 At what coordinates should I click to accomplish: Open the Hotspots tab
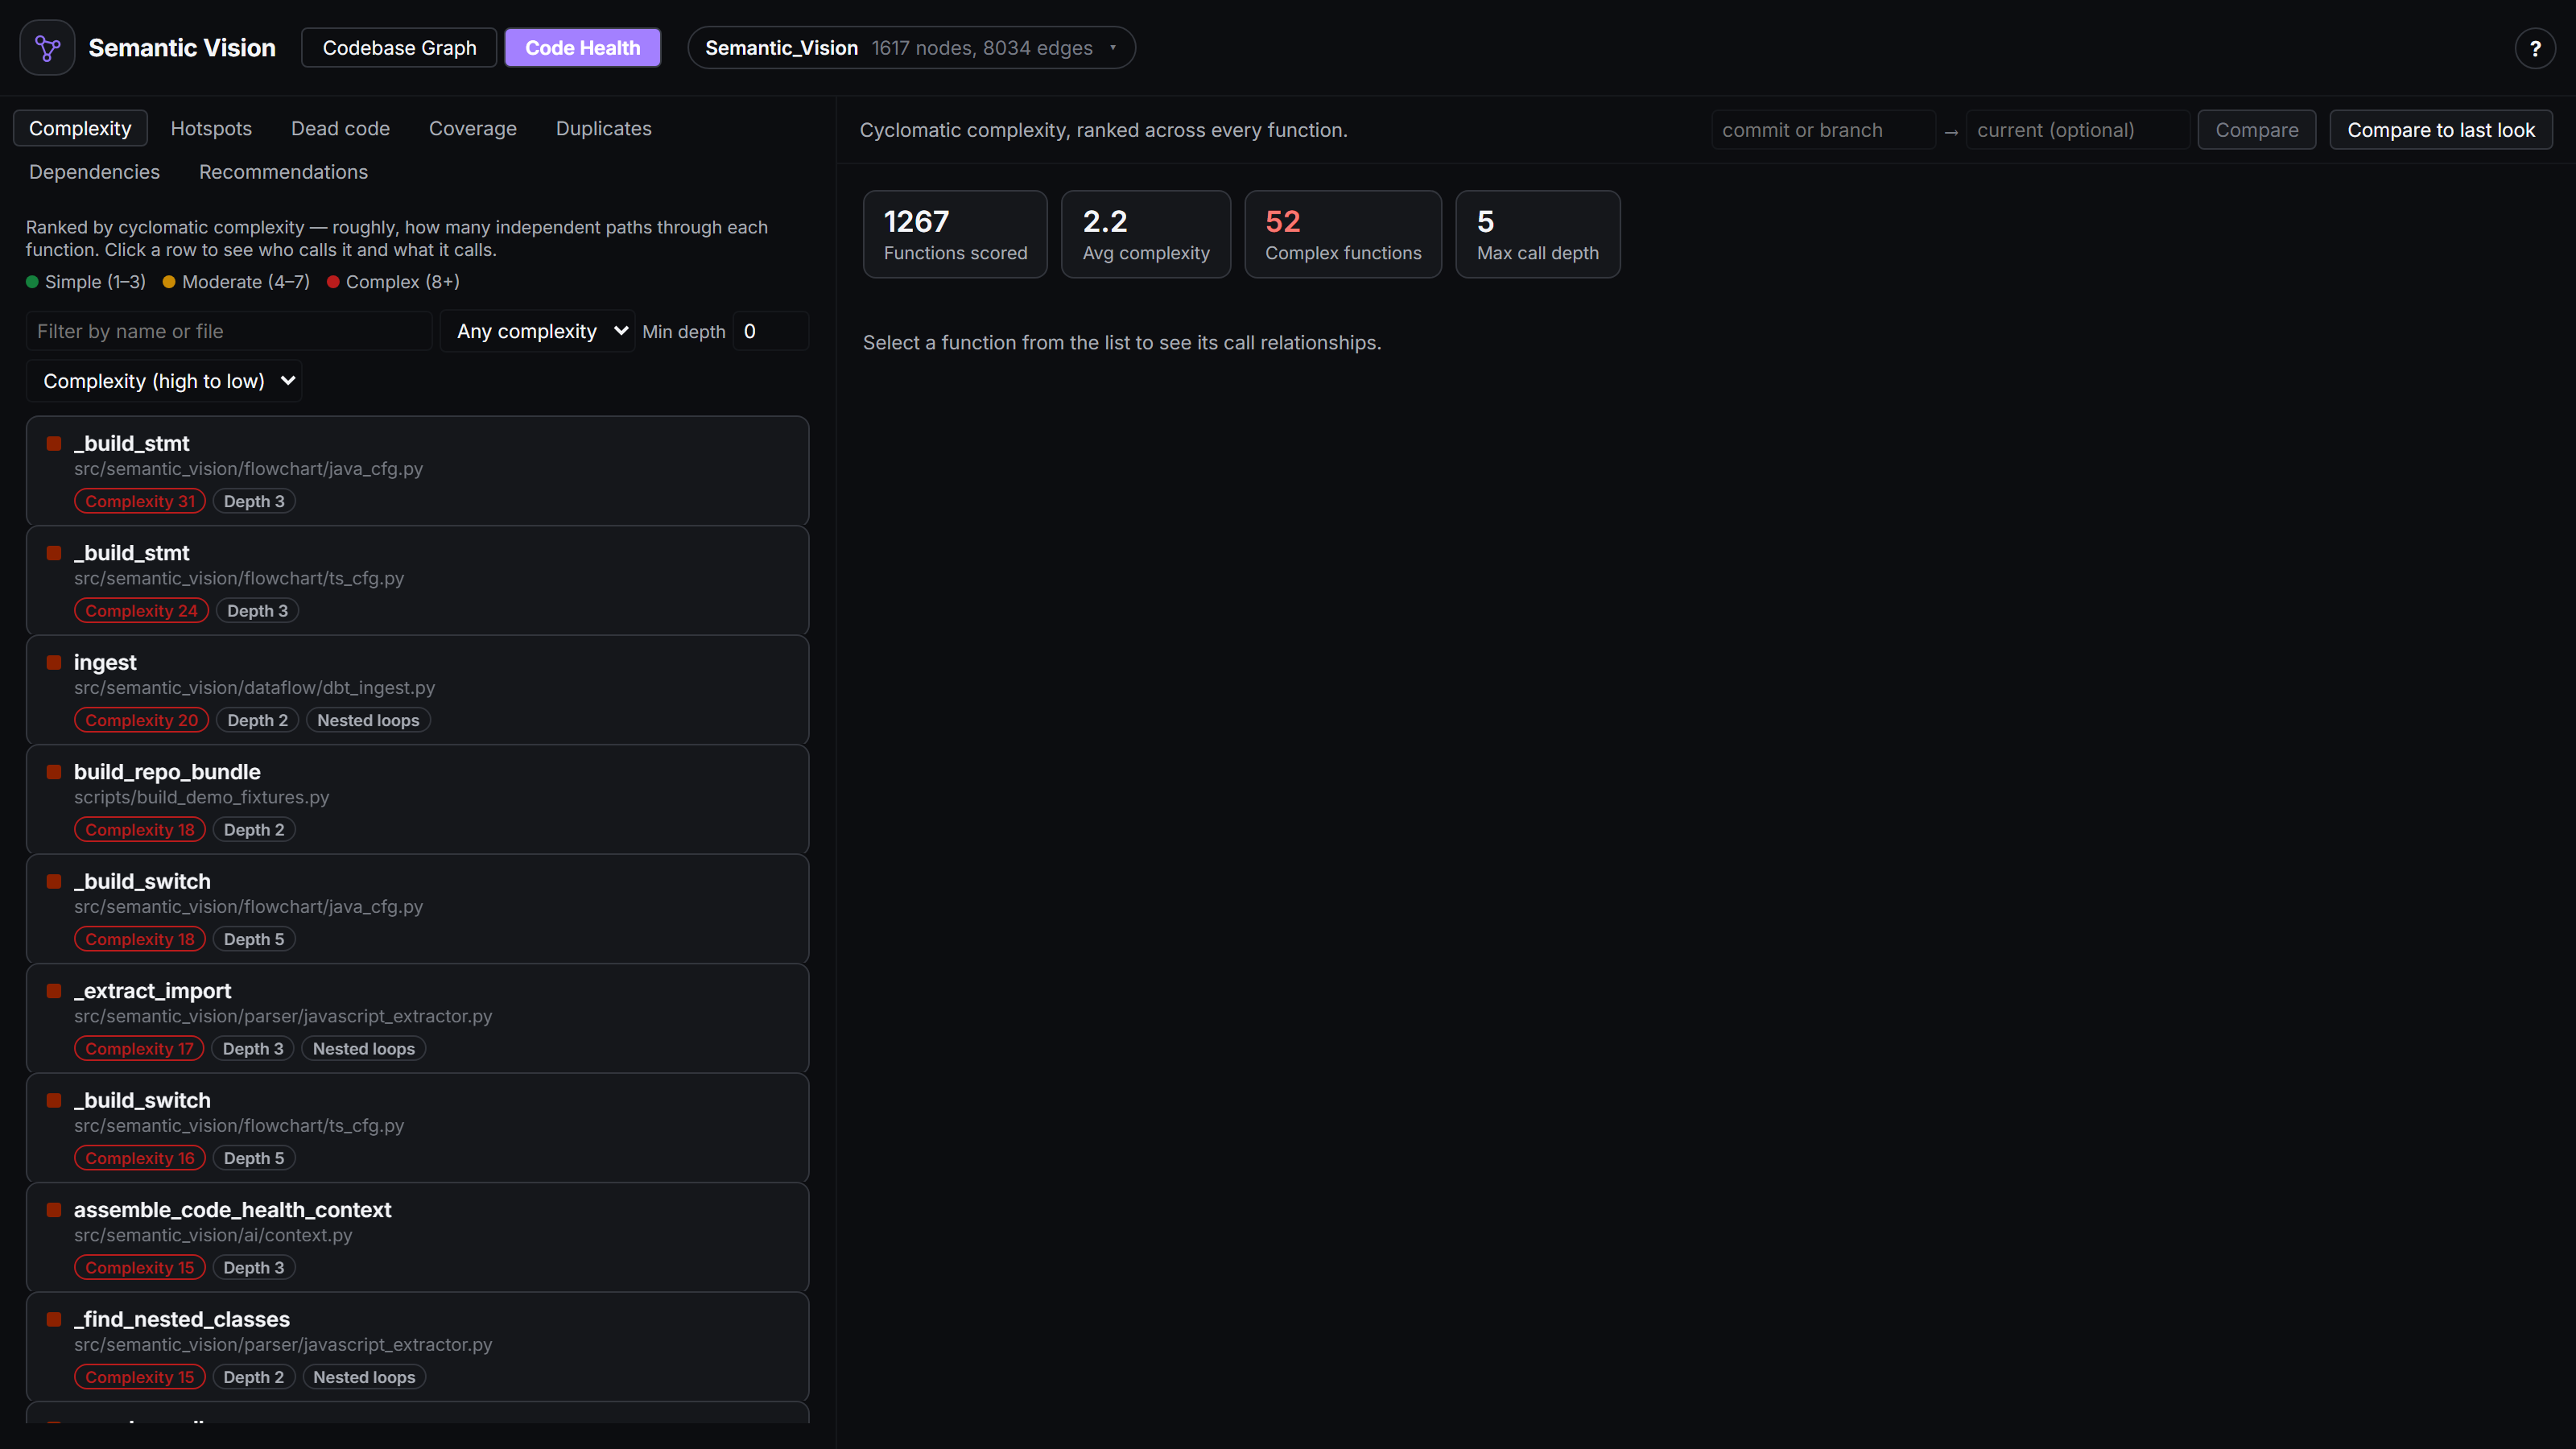(211, 128)
